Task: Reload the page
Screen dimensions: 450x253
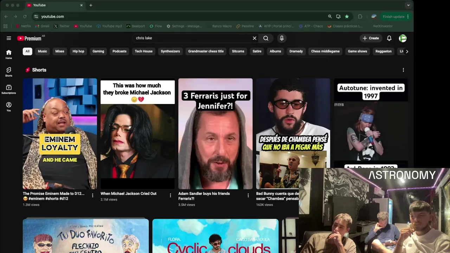Action: [x=25, y=17]
